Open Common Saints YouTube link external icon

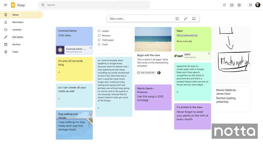91,48
